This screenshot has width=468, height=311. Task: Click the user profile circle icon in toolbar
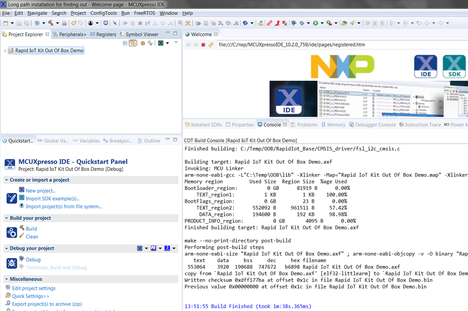pyautogui.click(x=90, y=23)
